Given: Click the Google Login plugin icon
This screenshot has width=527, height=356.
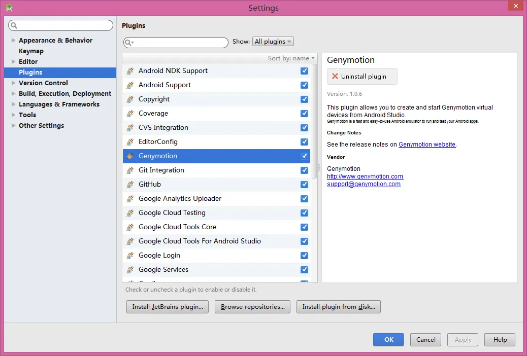Looking at the screenshot, I should 130,256.
